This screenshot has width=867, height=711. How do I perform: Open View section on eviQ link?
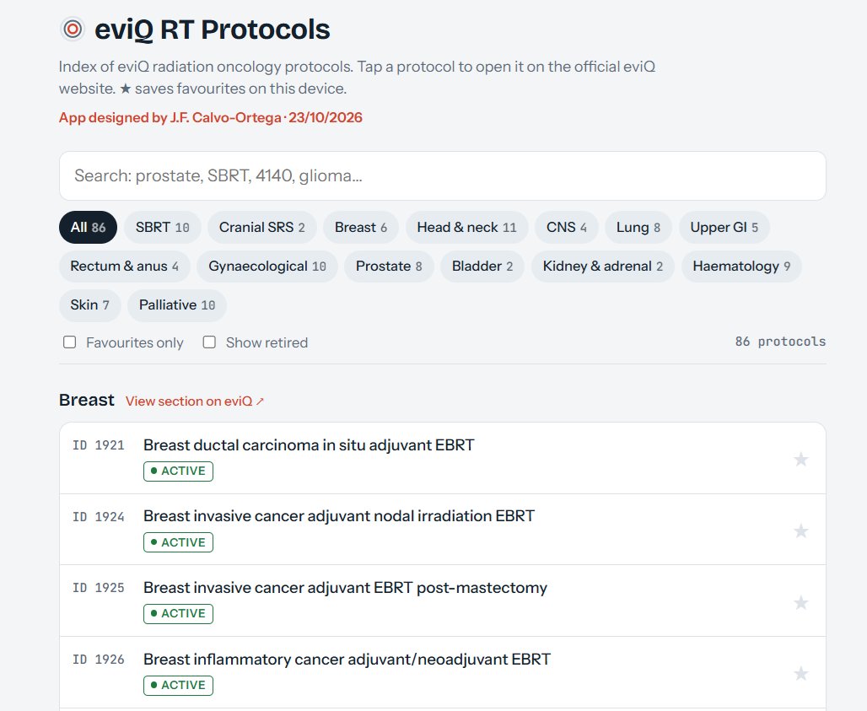[x=195, y=401]
